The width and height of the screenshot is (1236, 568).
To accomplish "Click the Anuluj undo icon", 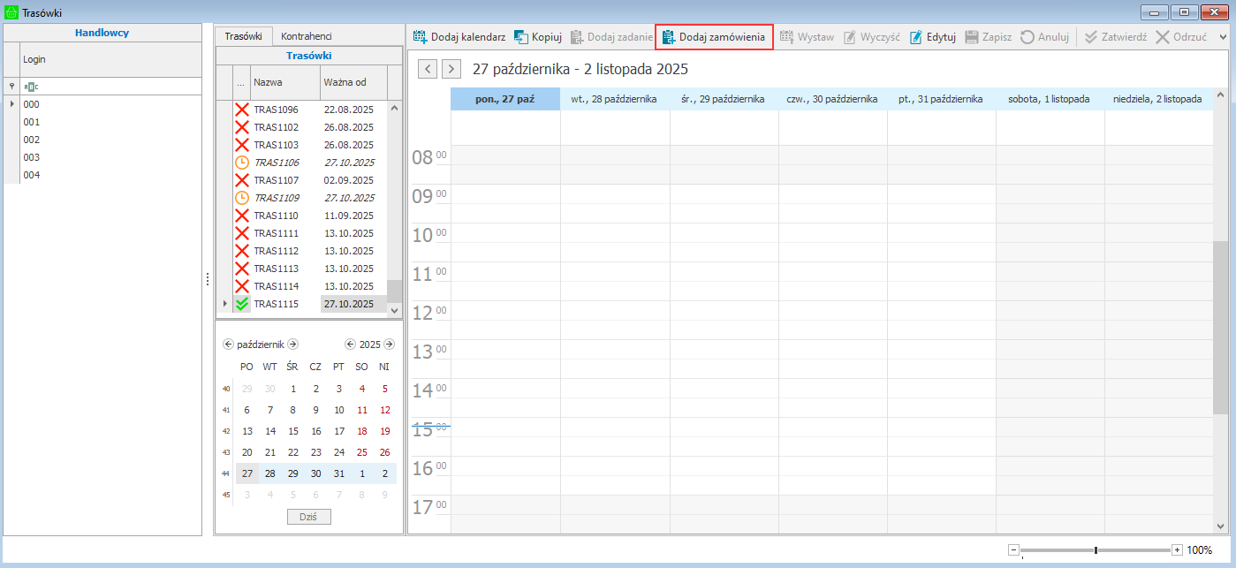I will click(x=1027, y=37).
